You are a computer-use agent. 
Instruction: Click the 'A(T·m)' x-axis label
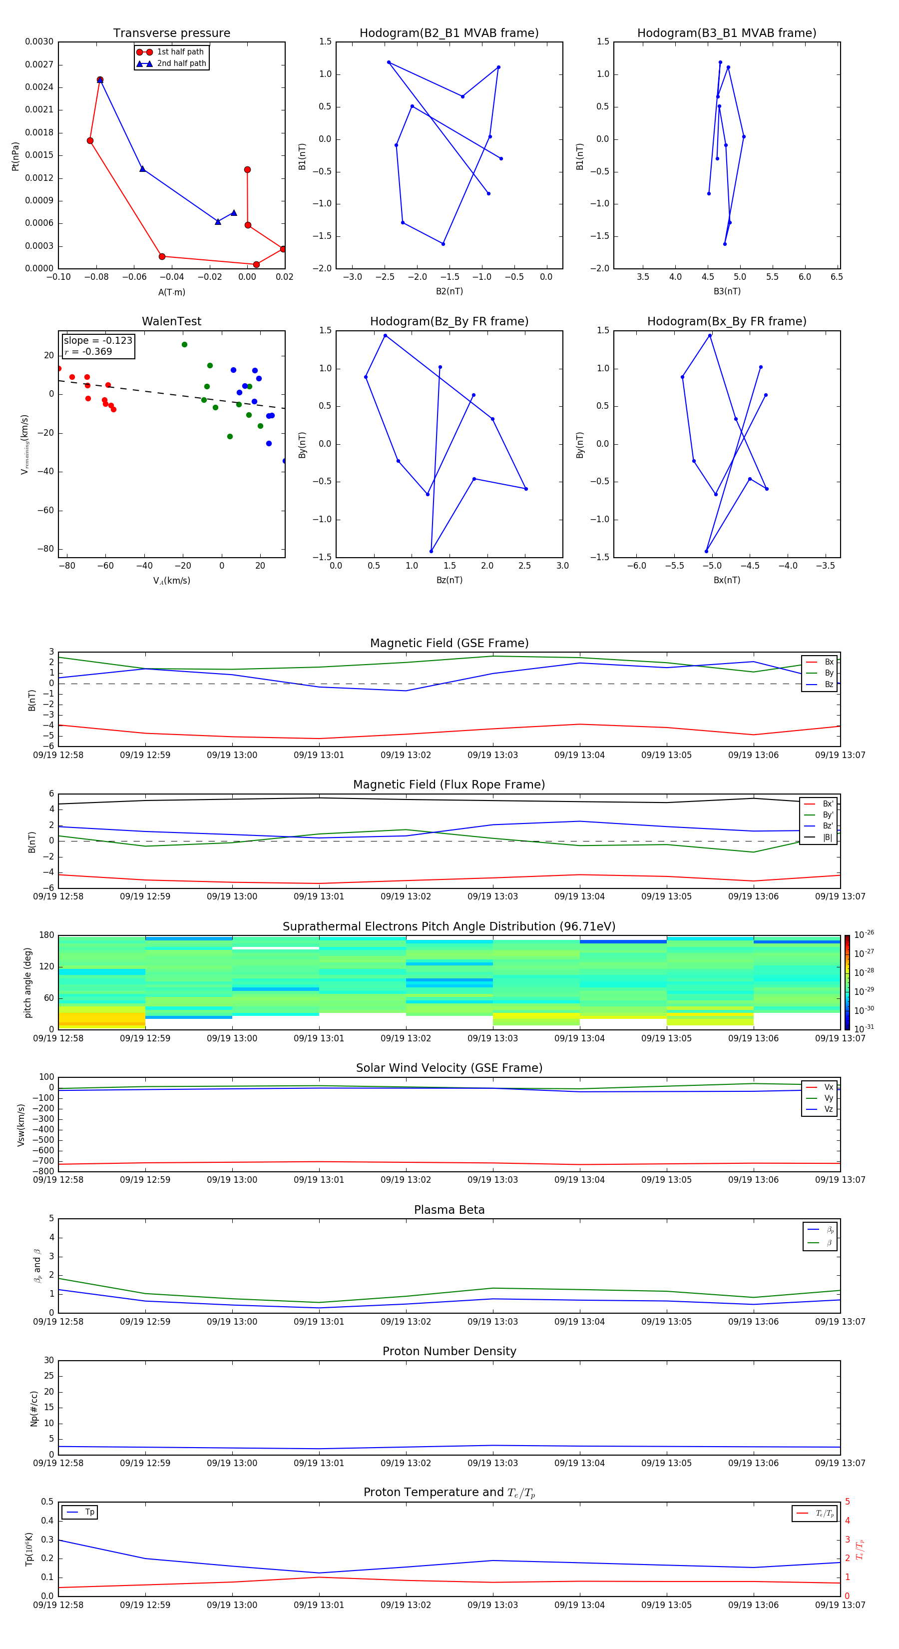171,292
